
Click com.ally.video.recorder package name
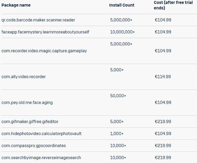tap(23, 77)
